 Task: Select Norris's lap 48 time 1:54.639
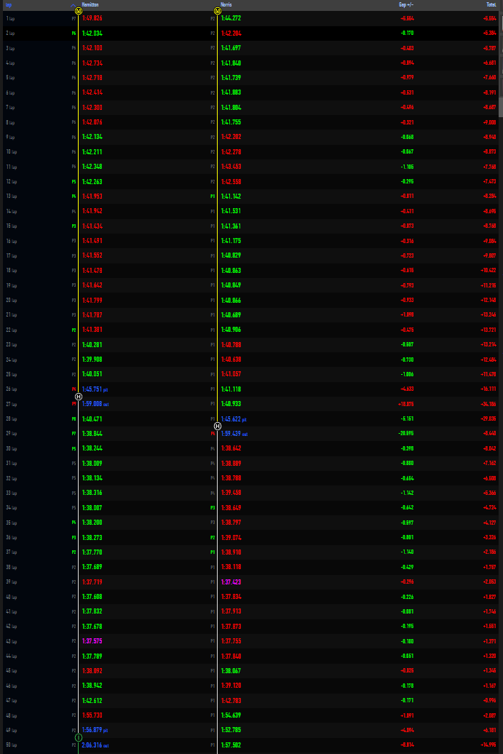(x=231, y=715)
